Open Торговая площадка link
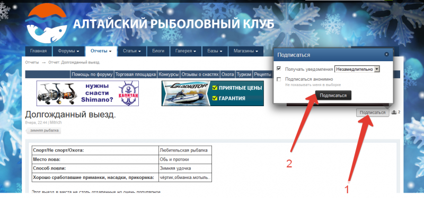Screen dimensions: 424x198 pos(136,74)
